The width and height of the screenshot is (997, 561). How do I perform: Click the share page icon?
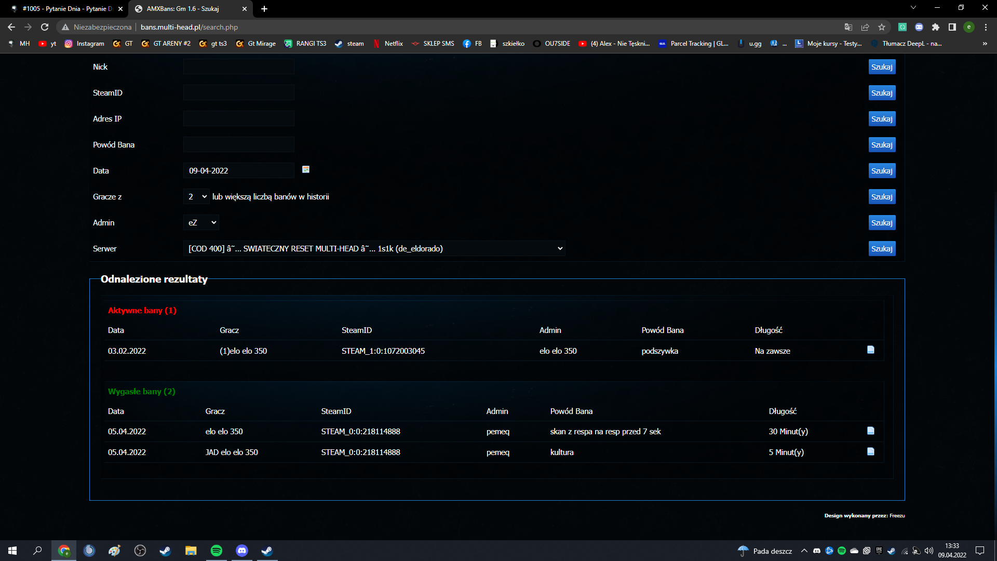865,27
